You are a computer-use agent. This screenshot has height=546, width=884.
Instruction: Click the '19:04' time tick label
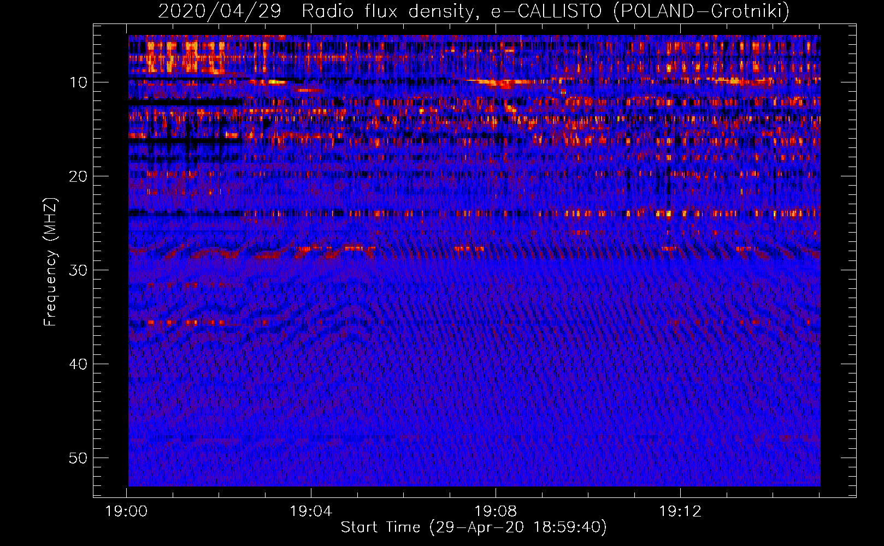click(311, 512)
